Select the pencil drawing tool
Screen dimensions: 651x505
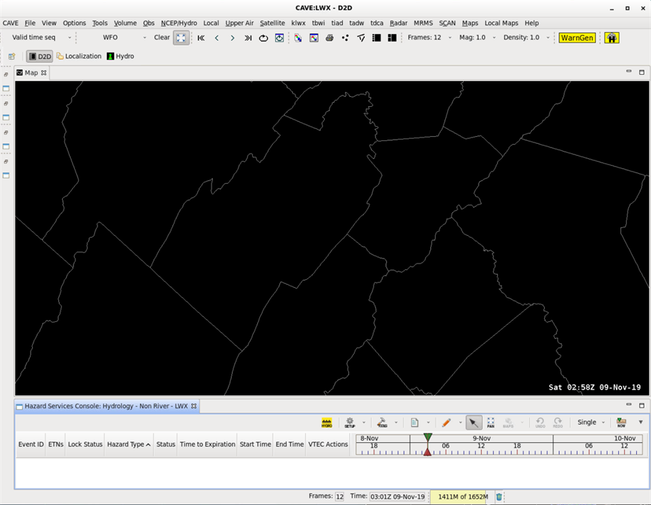click(x=447, y=423)
